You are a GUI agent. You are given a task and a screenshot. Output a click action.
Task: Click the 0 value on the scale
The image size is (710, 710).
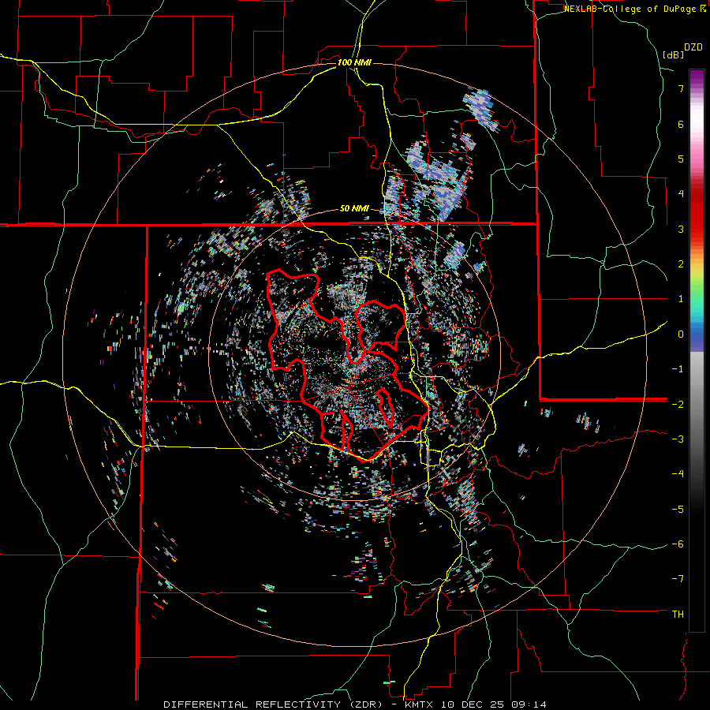point(681,334)
